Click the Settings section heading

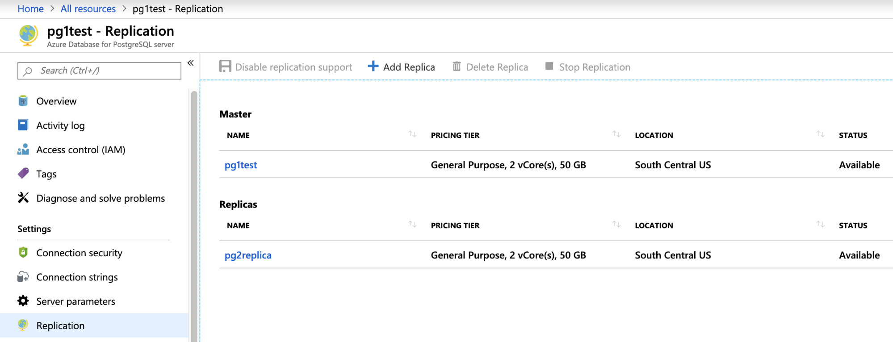(34, 229)
